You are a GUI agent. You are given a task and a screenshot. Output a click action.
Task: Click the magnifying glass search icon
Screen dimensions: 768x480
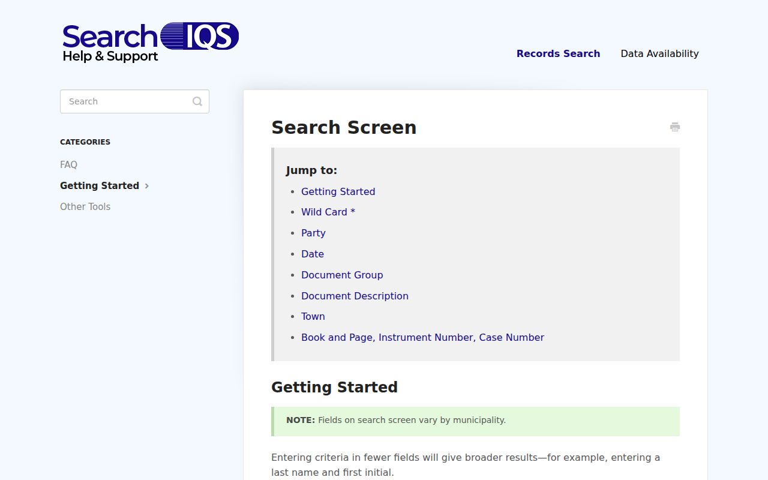pyautogui.click(x=197, y=101)
